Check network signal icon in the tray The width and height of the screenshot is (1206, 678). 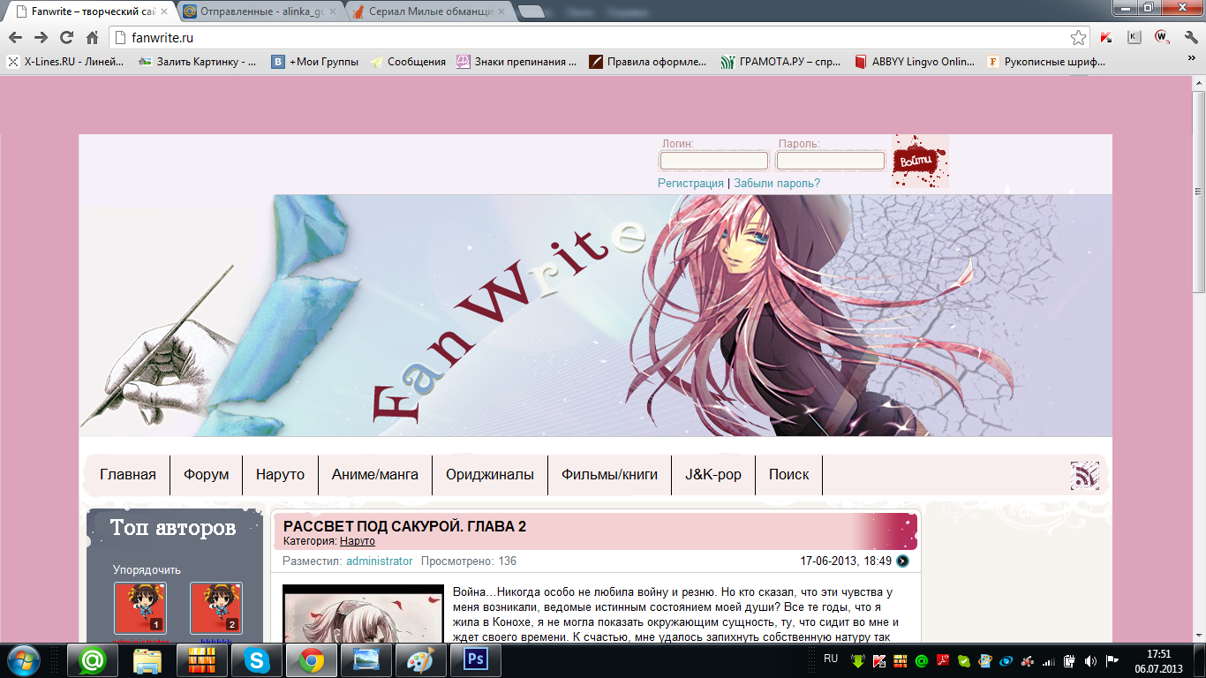click(x=1048, y=660)
